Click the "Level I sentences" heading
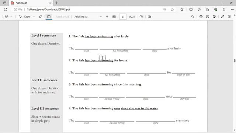The height and width of the screenshot is (133, 236). 44,35
